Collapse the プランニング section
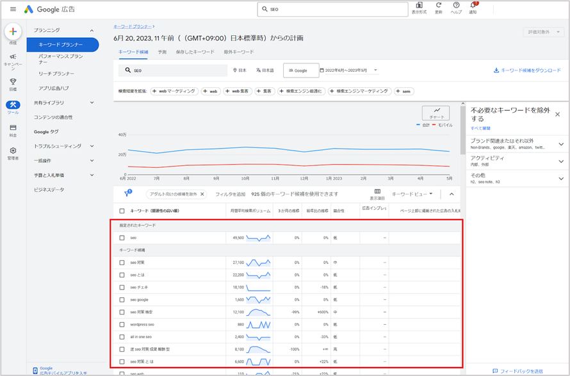Screen dimensions: 570x376 click(92, 30)
